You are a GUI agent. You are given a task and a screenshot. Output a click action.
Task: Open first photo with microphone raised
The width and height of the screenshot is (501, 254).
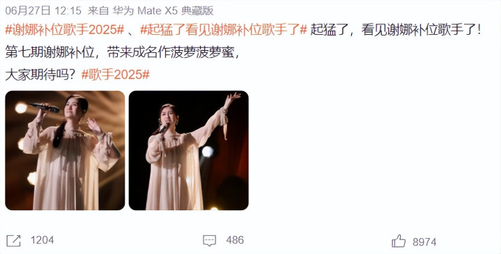[x=65, y=150]
